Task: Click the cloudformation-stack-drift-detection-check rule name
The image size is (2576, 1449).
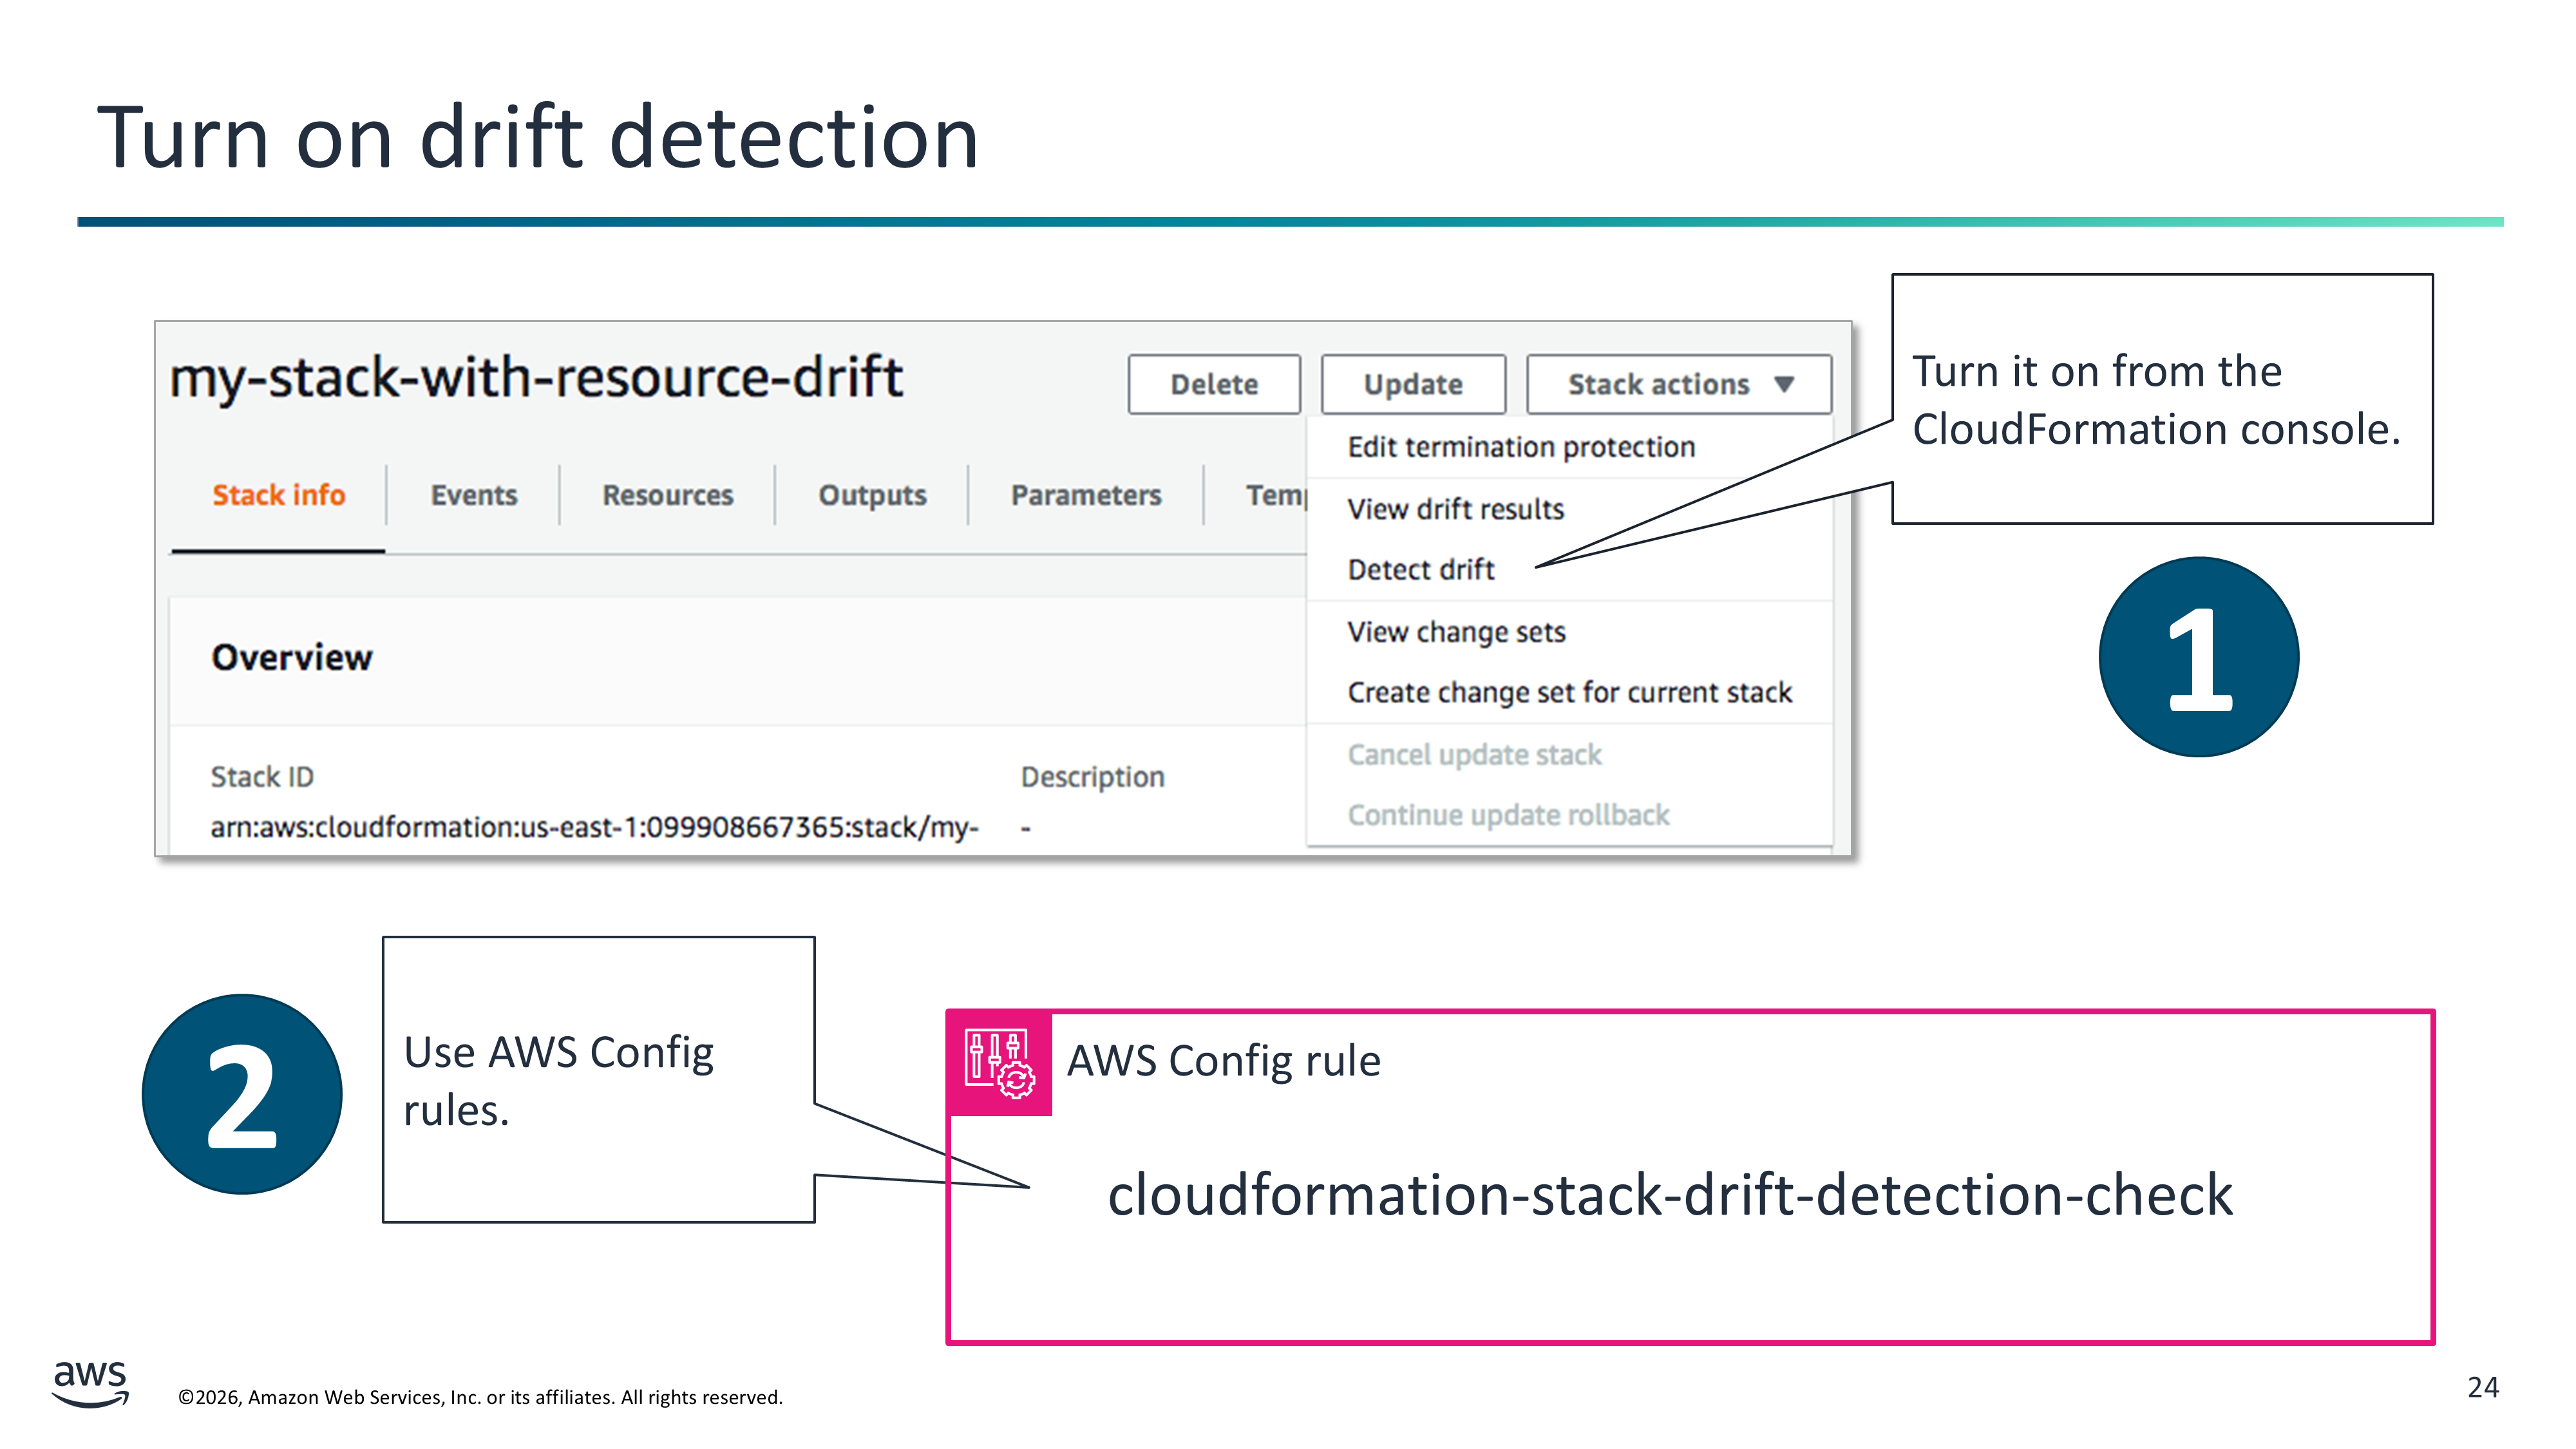Action: pos(1669,1195)
